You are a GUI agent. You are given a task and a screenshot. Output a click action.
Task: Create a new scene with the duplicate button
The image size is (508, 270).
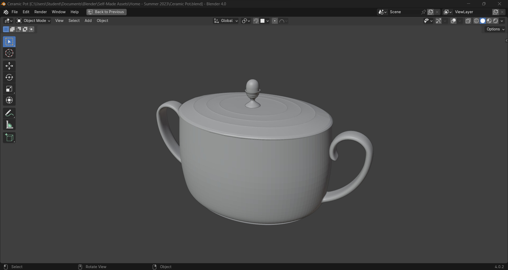pyautogui.click(x=431, y=12)
